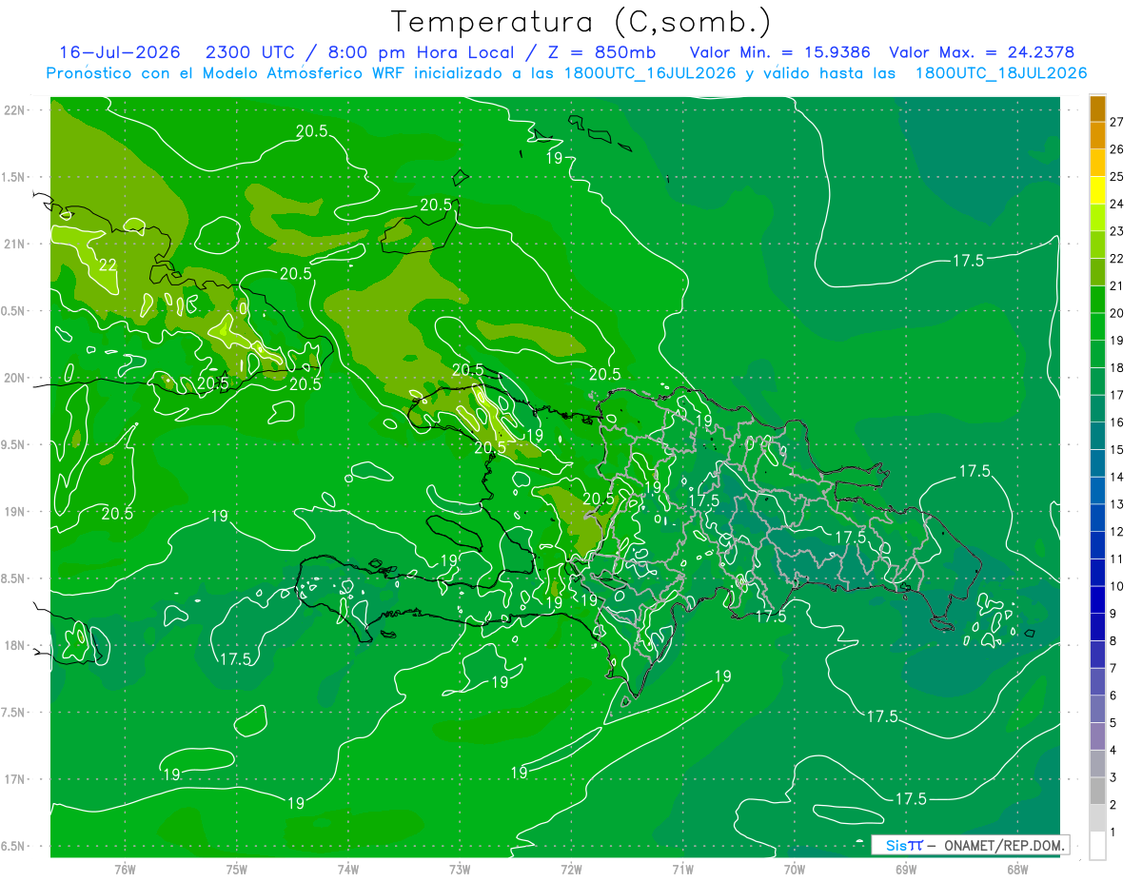Select the "16-Jul-2026" date text

click(x=119, y=52)
